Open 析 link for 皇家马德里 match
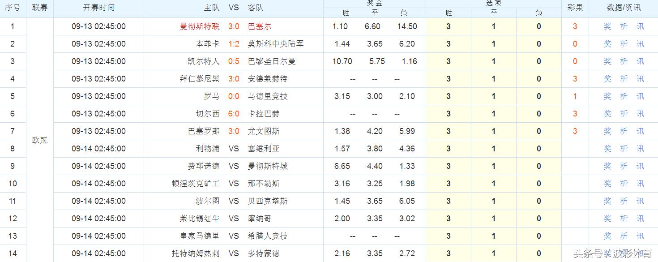 (x=624, y=236)
